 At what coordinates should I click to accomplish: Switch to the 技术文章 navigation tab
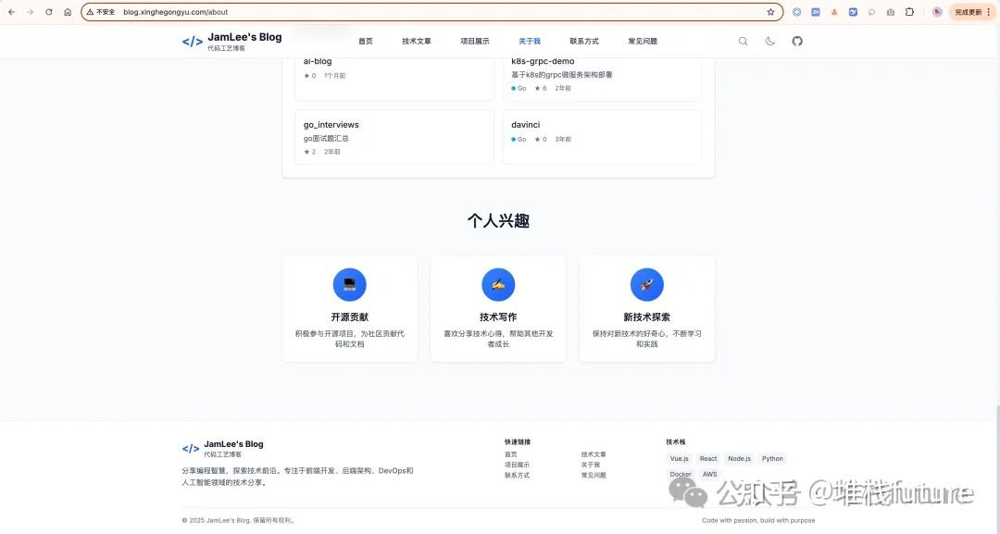[x=417, y=42]
